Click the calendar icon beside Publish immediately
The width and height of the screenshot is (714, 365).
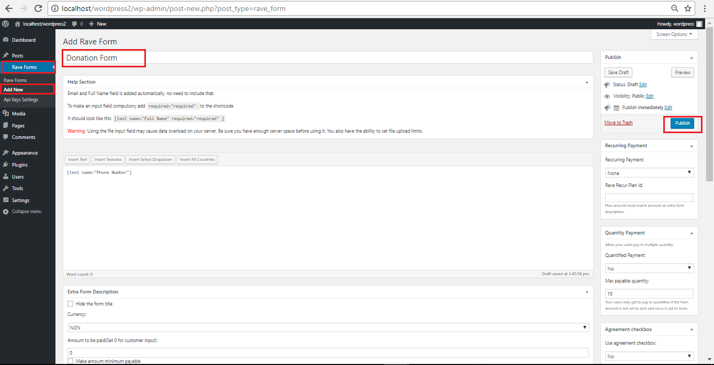point(617,108)
